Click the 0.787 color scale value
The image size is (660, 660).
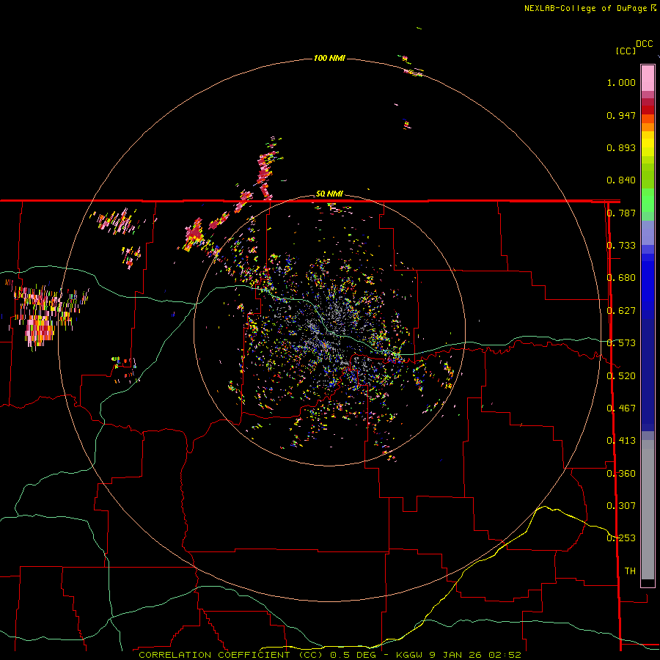point(621,213)
